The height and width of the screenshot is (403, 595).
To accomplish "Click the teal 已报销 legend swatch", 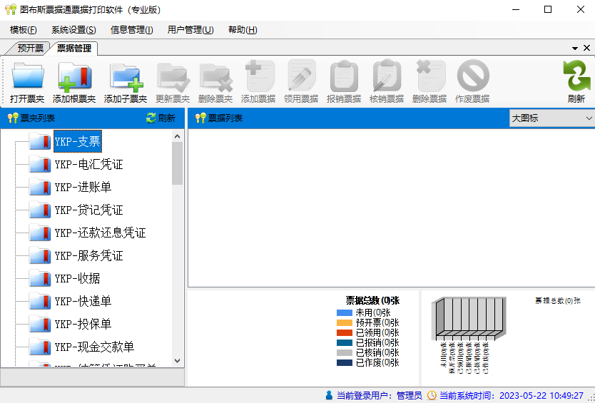I will (x=345, y=342).
